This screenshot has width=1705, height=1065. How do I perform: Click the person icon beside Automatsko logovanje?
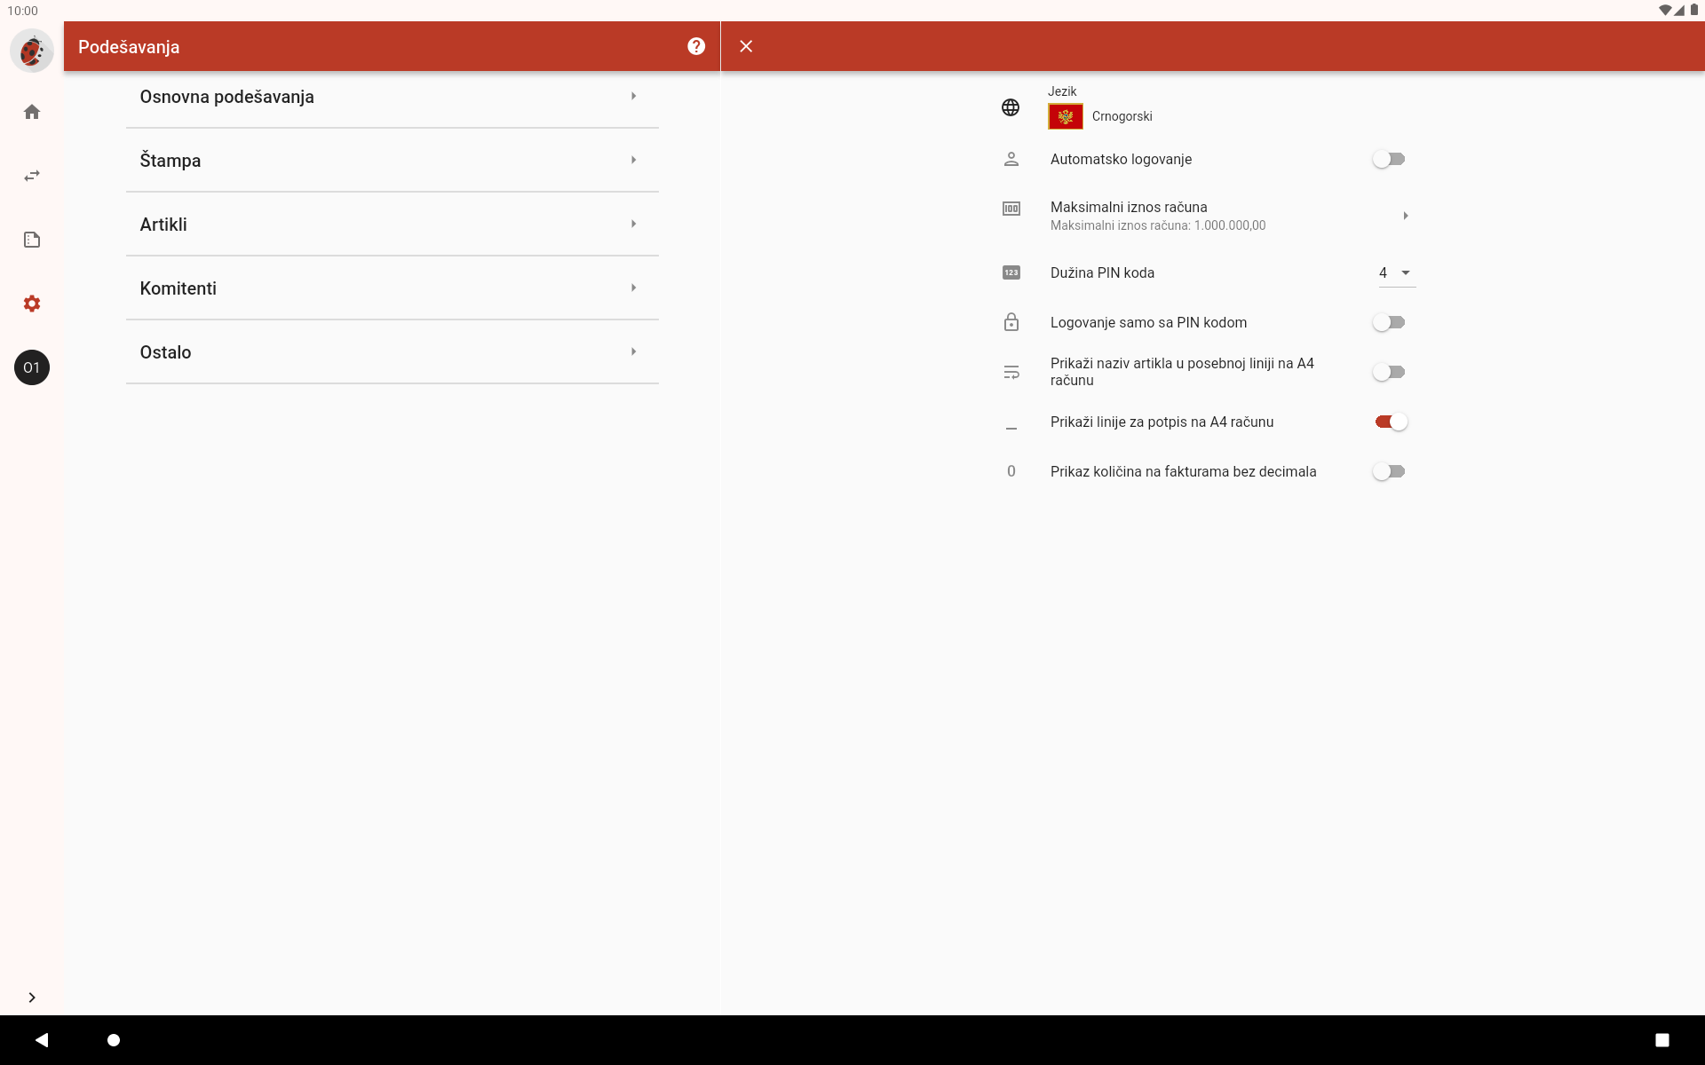(x=1011, y=159)
